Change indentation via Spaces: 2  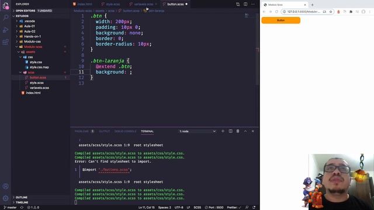tap(165, 208)
